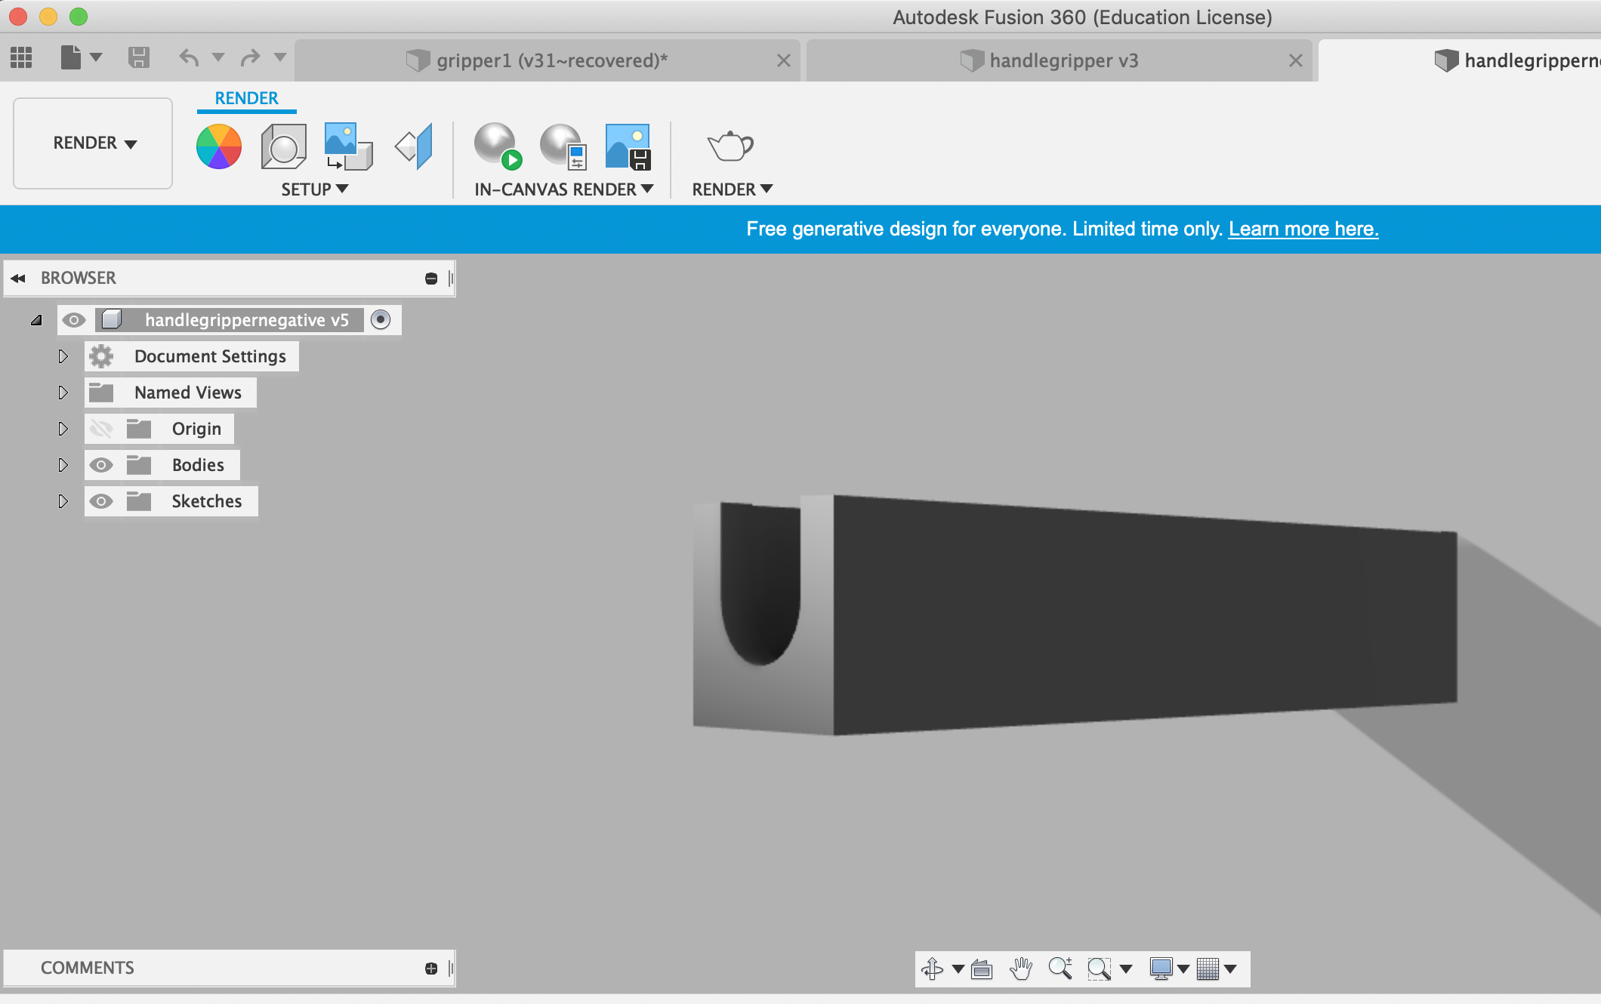Open the Decal tool
Viewport: 1601px width, 1004px height.
click(348, 146)
